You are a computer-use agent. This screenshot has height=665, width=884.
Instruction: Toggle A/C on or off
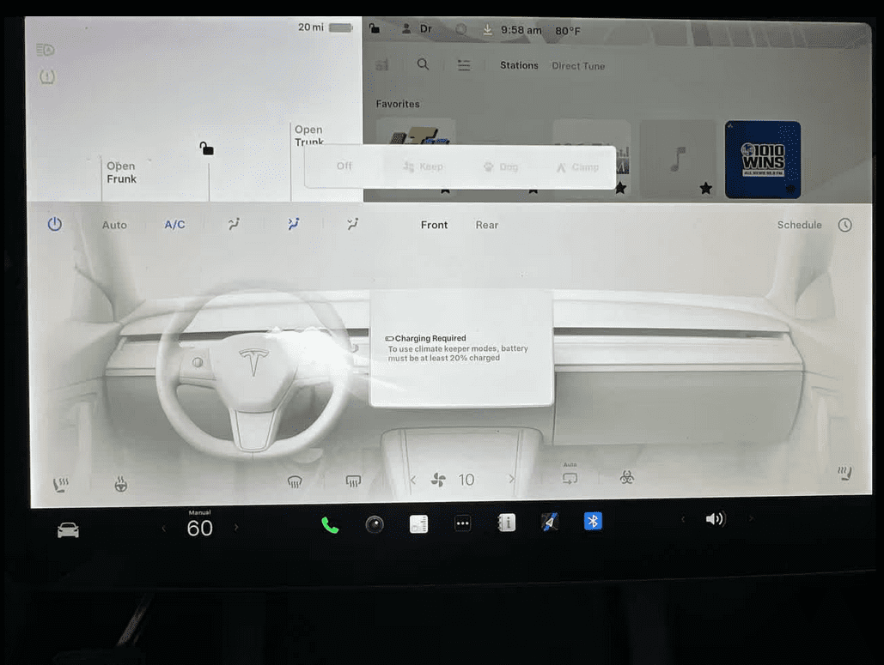[174, 225]
